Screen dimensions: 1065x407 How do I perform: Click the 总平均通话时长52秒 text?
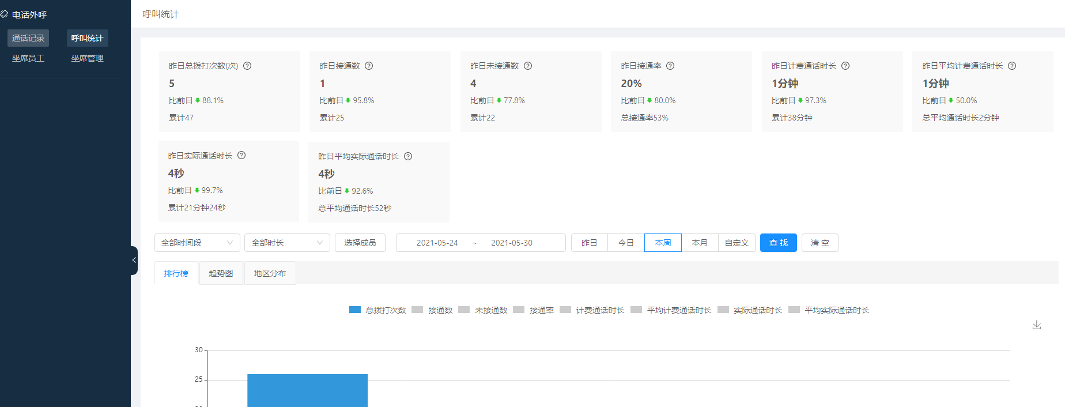pos(355,208)
